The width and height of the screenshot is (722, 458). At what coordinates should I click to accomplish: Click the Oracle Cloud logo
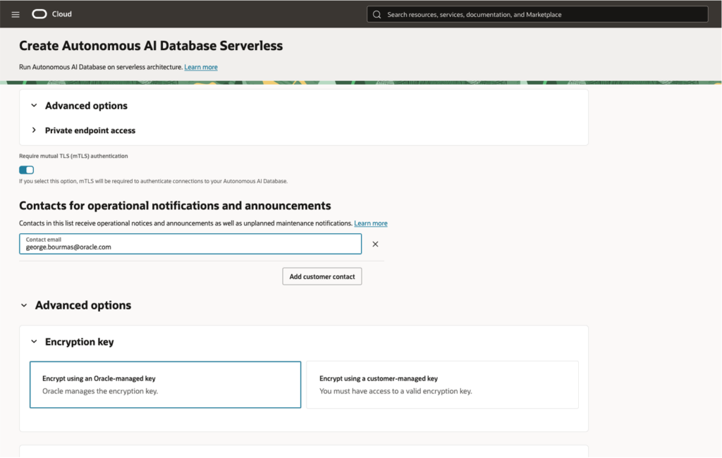51,14
